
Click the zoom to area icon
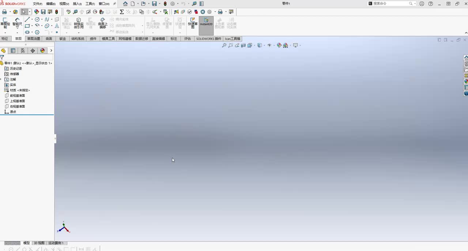(x=230, y=45)
